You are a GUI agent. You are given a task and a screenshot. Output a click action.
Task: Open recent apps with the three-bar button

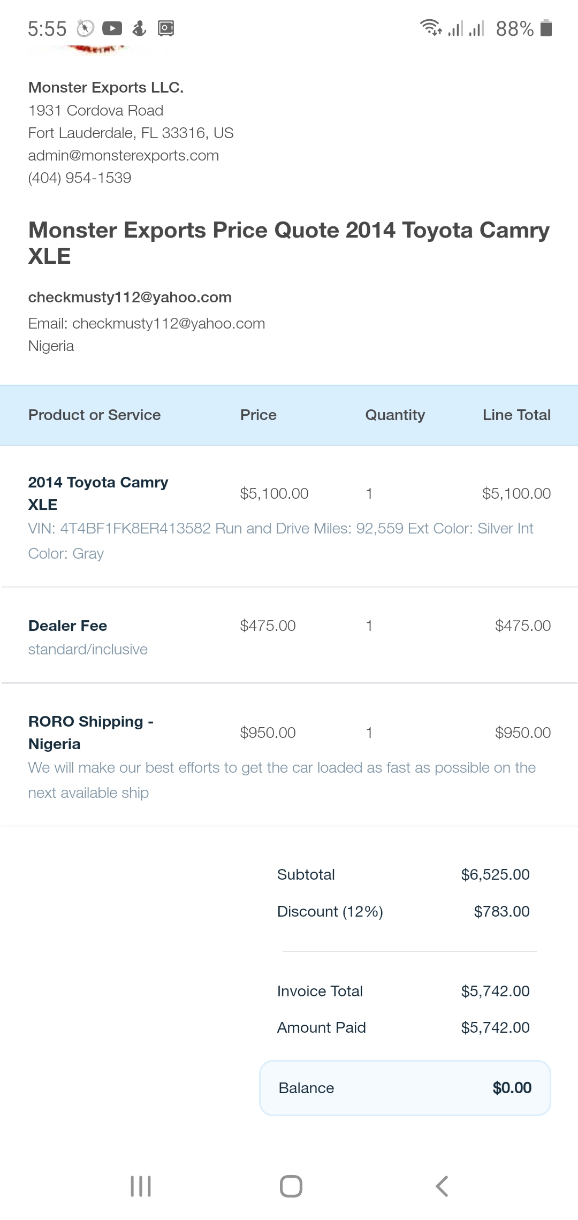[x=141, y=1186]
